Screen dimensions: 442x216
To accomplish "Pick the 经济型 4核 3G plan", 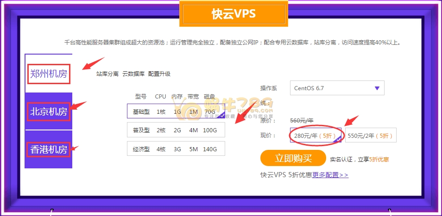I will (176, 149).
